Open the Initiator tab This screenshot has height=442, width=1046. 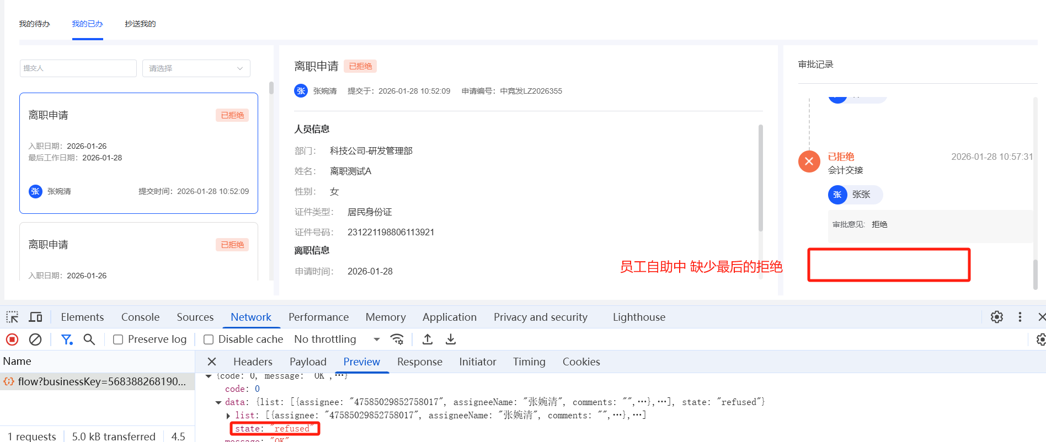(x=478, y=362)
